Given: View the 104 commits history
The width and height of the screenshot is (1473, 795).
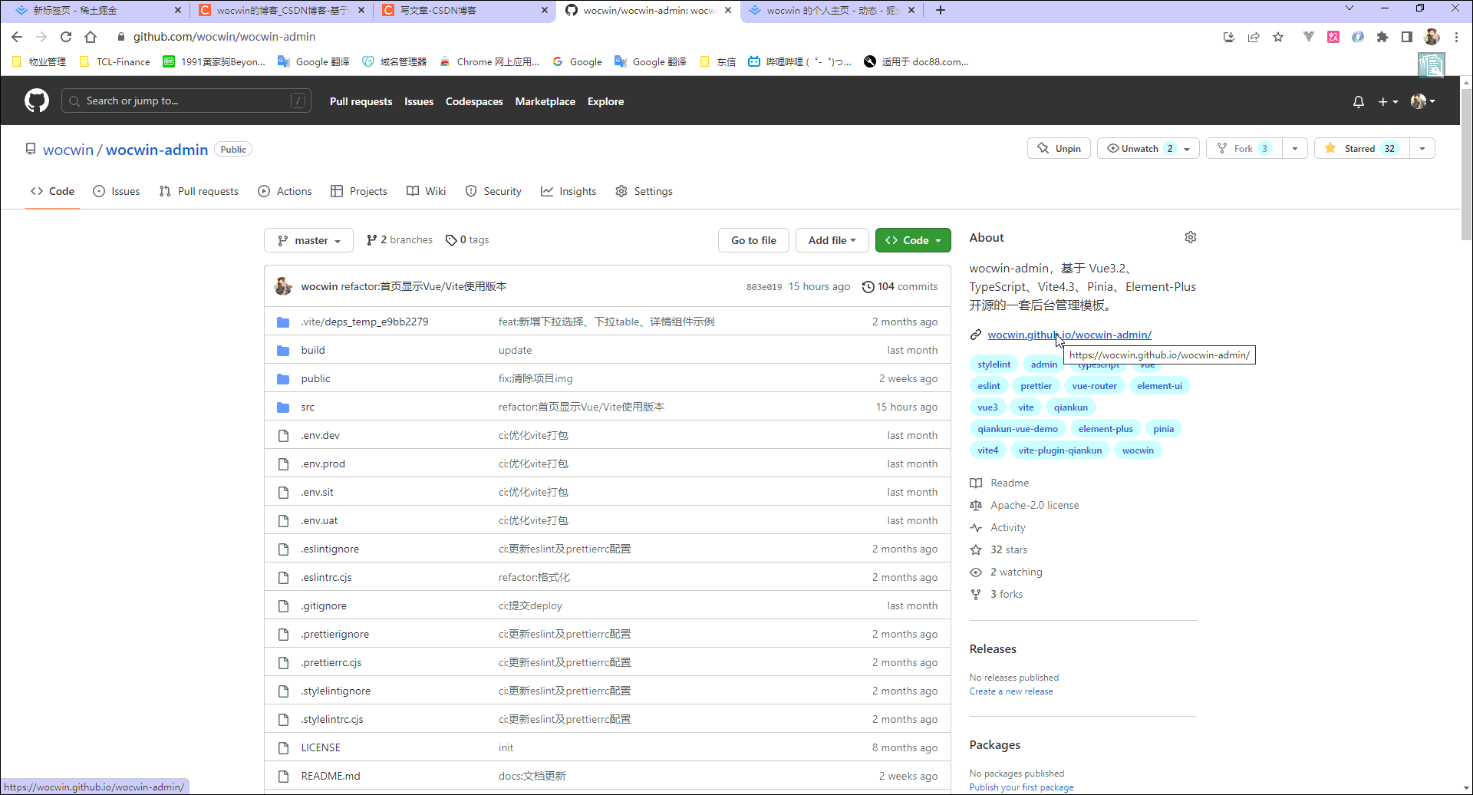Looking at the screenshot, I should (x=900, y=286).
